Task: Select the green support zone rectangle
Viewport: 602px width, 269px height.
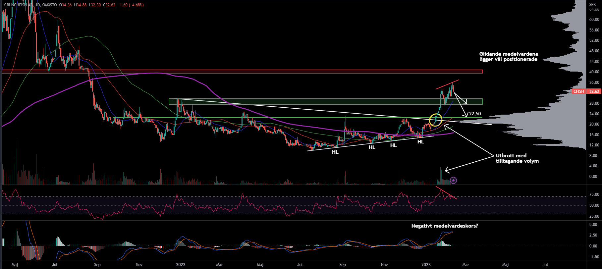Action: 298,101
